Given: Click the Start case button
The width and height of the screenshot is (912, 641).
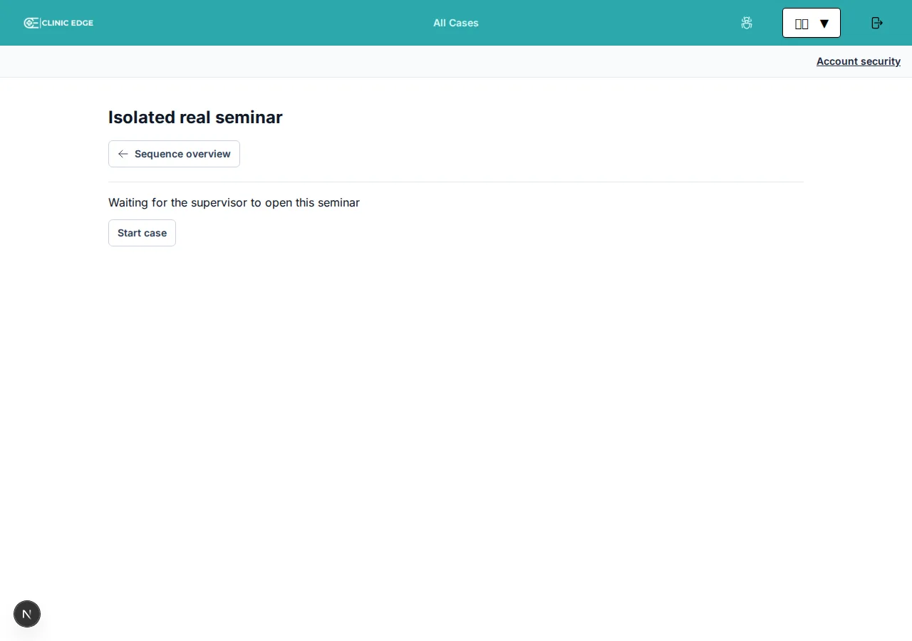Looking at the screenshot, I should [x=142, y=233].
